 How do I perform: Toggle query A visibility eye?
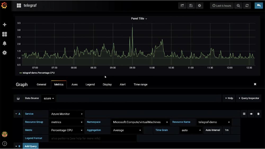click(x=251, y=114)
